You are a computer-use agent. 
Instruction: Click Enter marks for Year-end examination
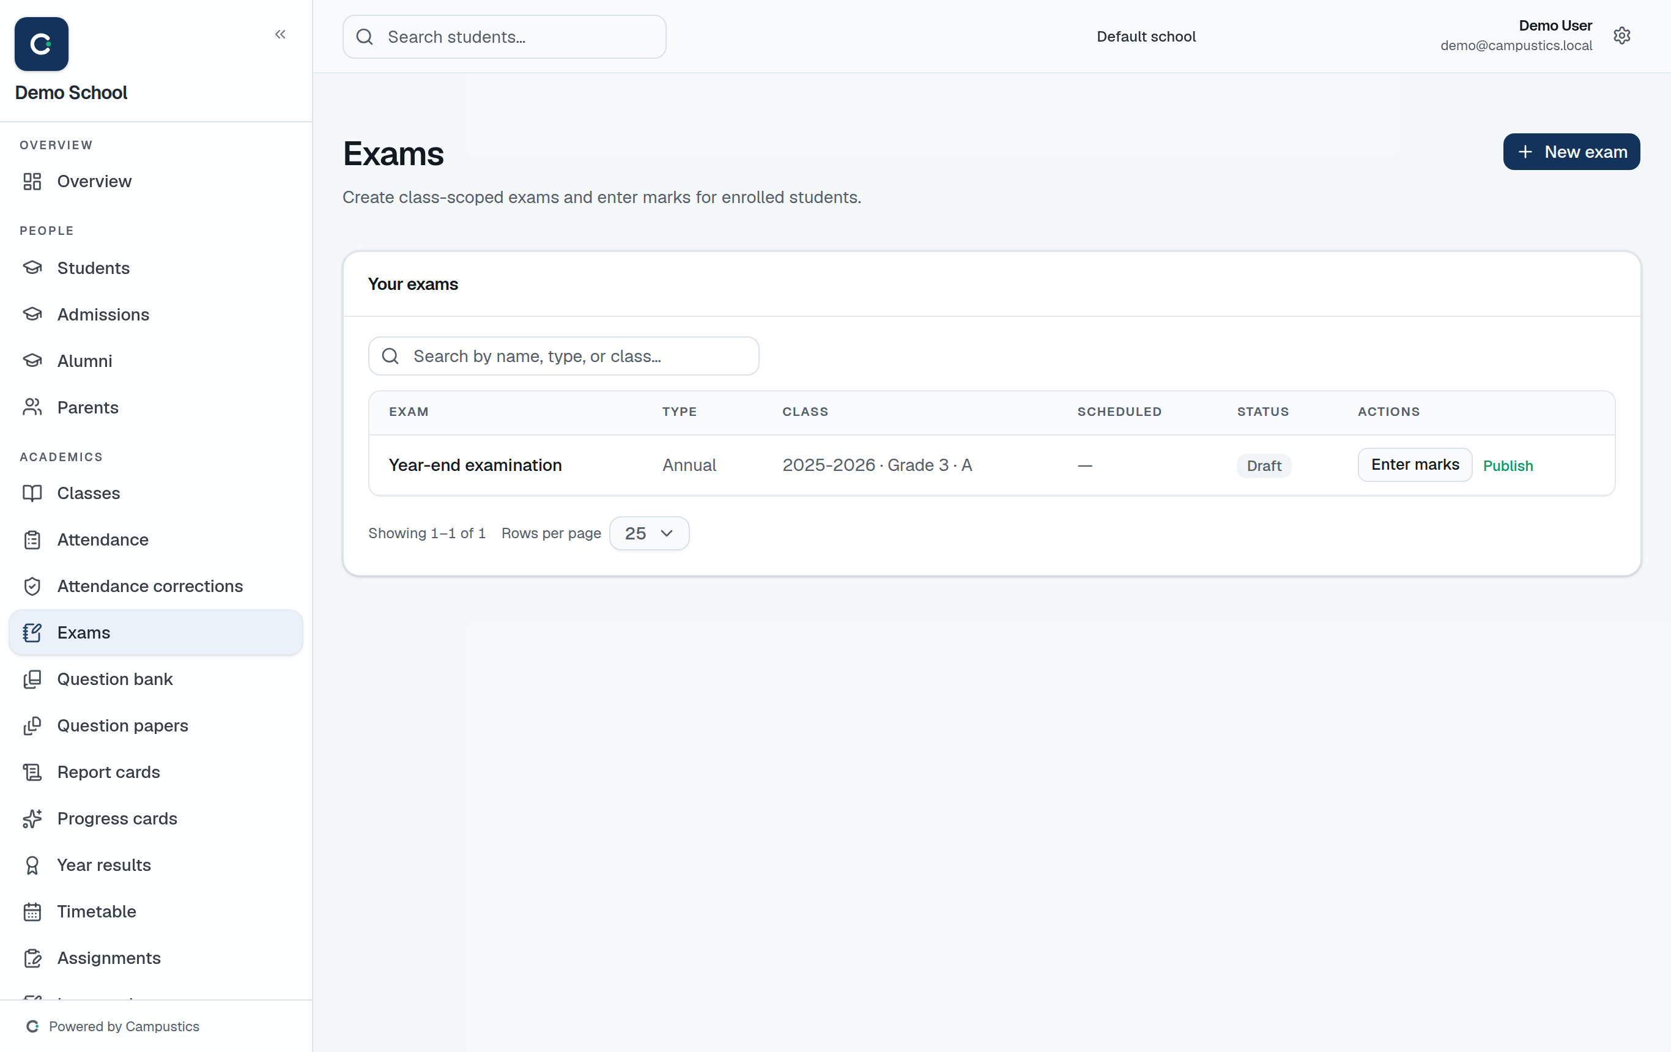pos(1414,465)
